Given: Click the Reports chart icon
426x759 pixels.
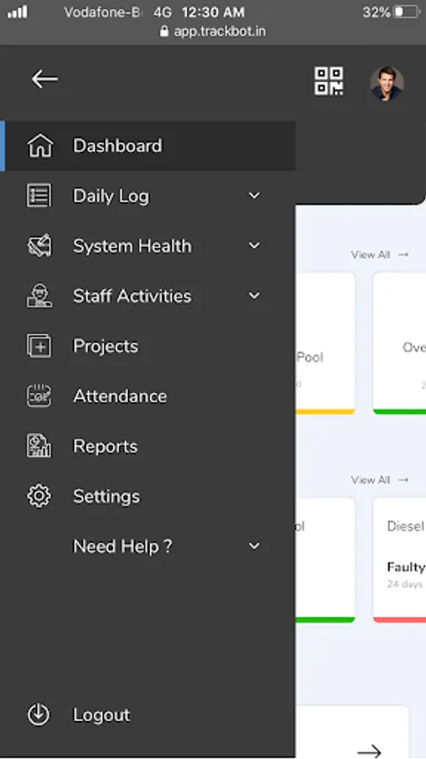Looking at the screenshot, I should (39, 446).
